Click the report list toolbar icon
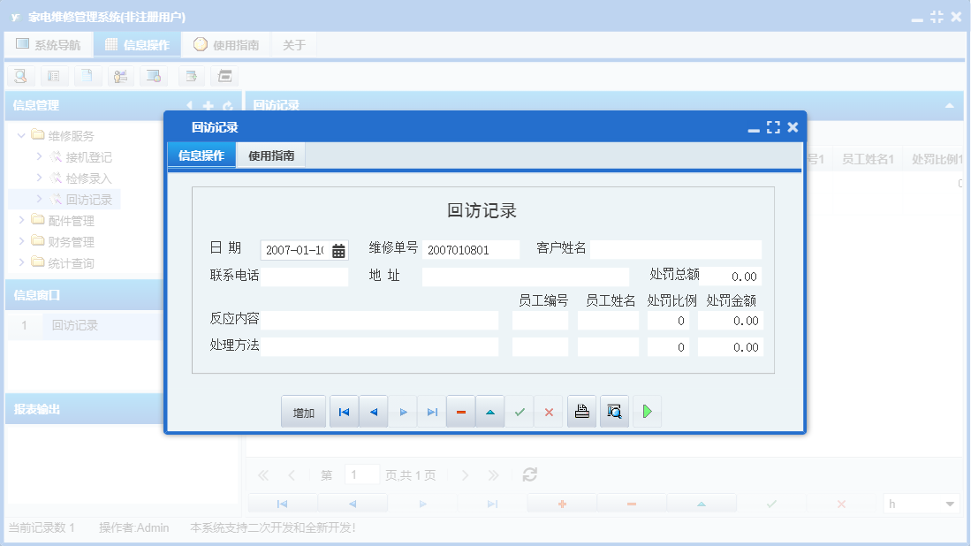 [x=54, y=76]
